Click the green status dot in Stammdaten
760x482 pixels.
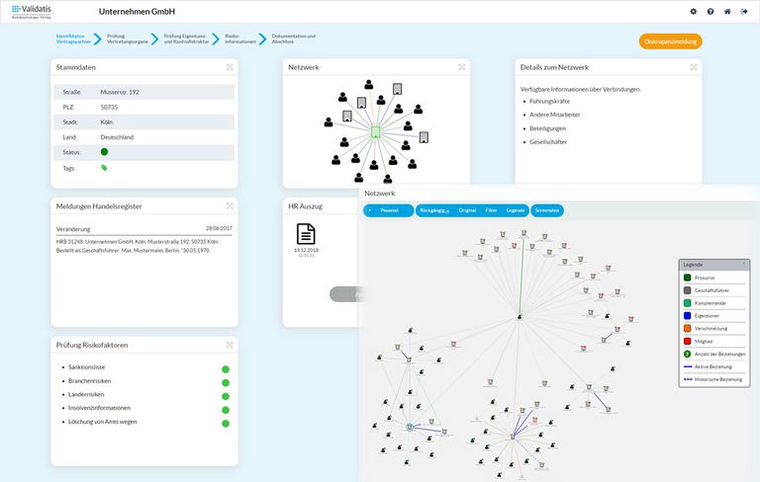click(x=104, y=152)
